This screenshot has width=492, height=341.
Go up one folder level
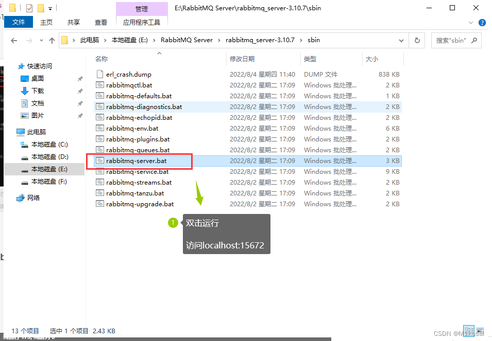(x=52, y=41)
